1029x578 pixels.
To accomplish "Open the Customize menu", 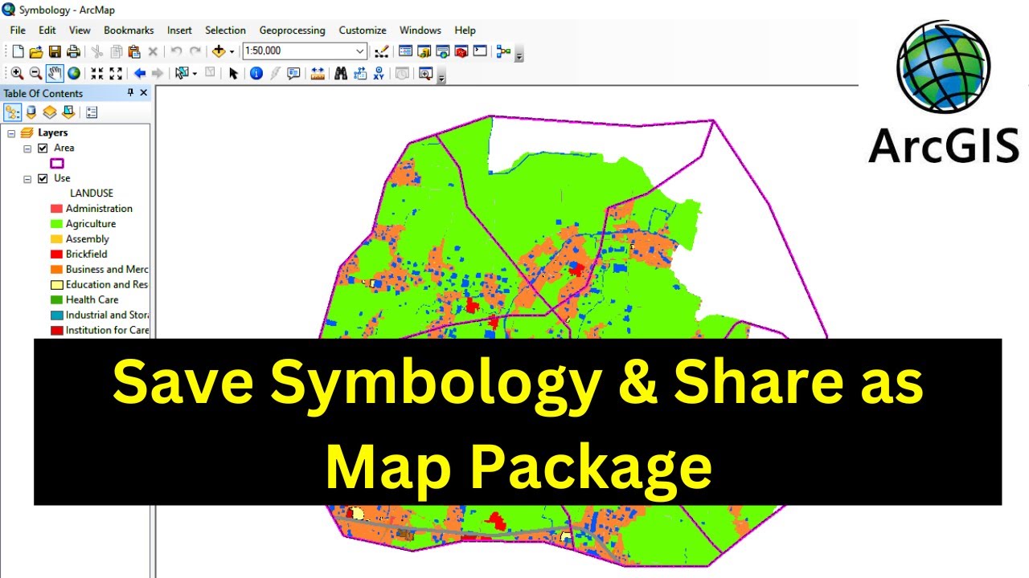I will coord(363,31).
